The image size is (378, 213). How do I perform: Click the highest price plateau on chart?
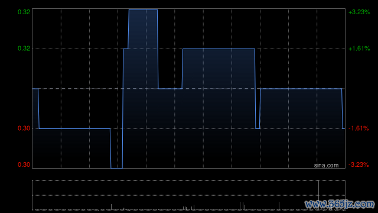pos(143,9)
